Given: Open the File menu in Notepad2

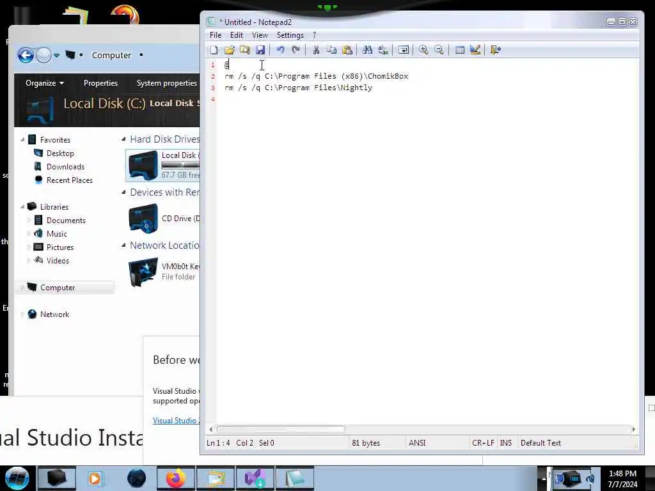Looking at the screenshot, I should pos(216,35).
